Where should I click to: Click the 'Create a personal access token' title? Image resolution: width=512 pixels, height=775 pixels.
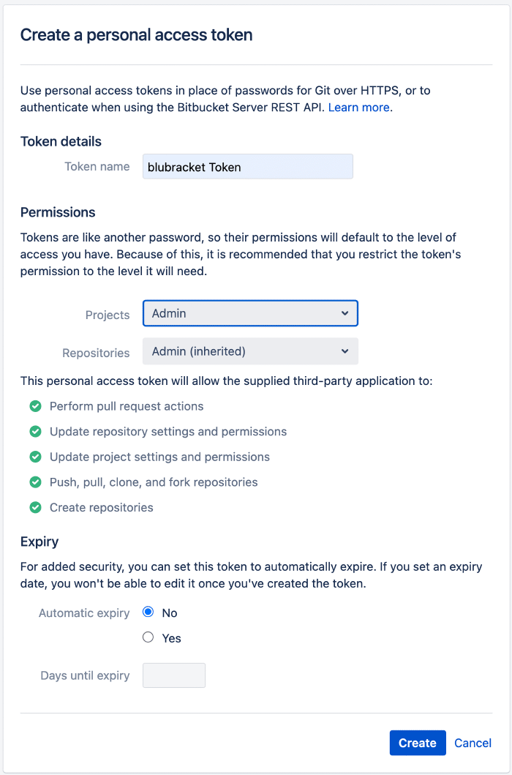[x=136, y=34]
